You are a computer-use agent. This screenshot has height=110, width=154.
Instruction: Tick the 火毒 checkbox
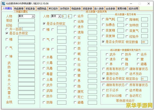44,63
